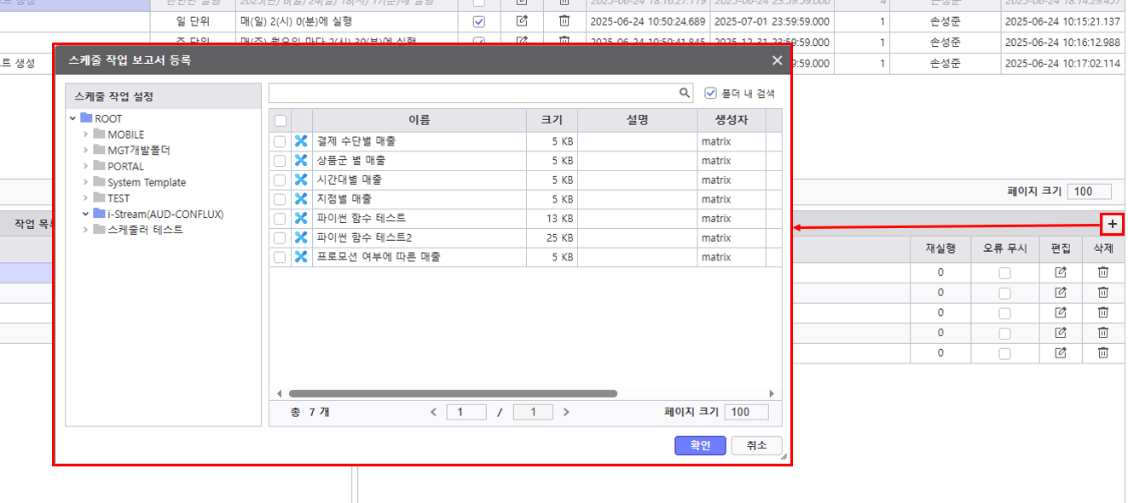Check the box for 시간대별 매출
This screenshot has height=503, width=1128.
[x=280, y=180]
